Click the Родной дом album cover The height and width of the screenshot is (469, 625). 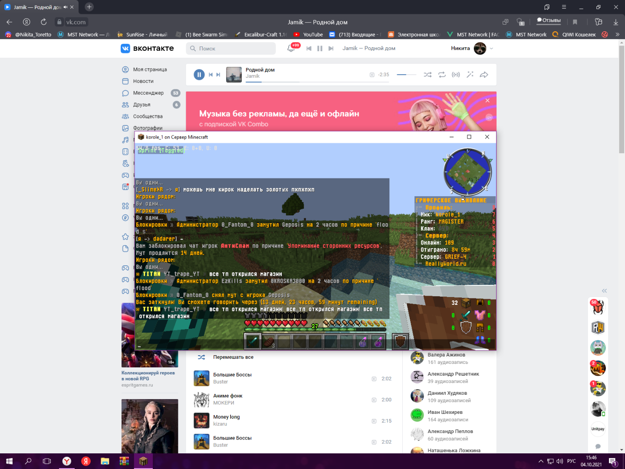(234, 75)
